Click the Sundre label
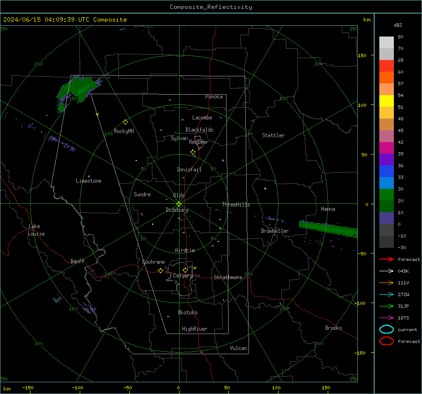 tap(142, 194)
